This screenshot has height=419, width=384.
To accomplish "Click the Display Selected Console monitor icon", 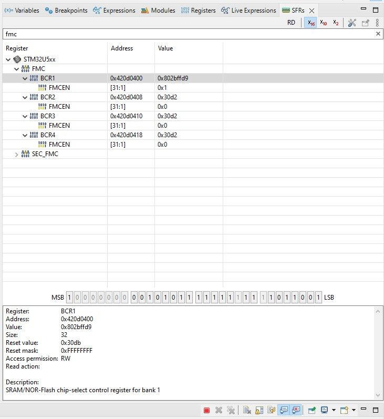I will coord(324,410).
